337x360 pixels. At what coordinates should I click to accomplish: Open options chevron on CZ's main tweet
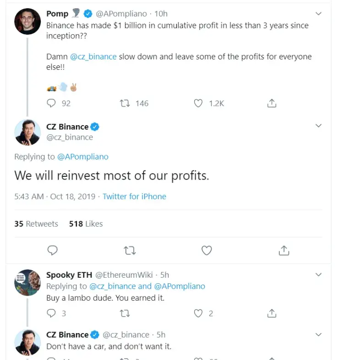(318, 126)
